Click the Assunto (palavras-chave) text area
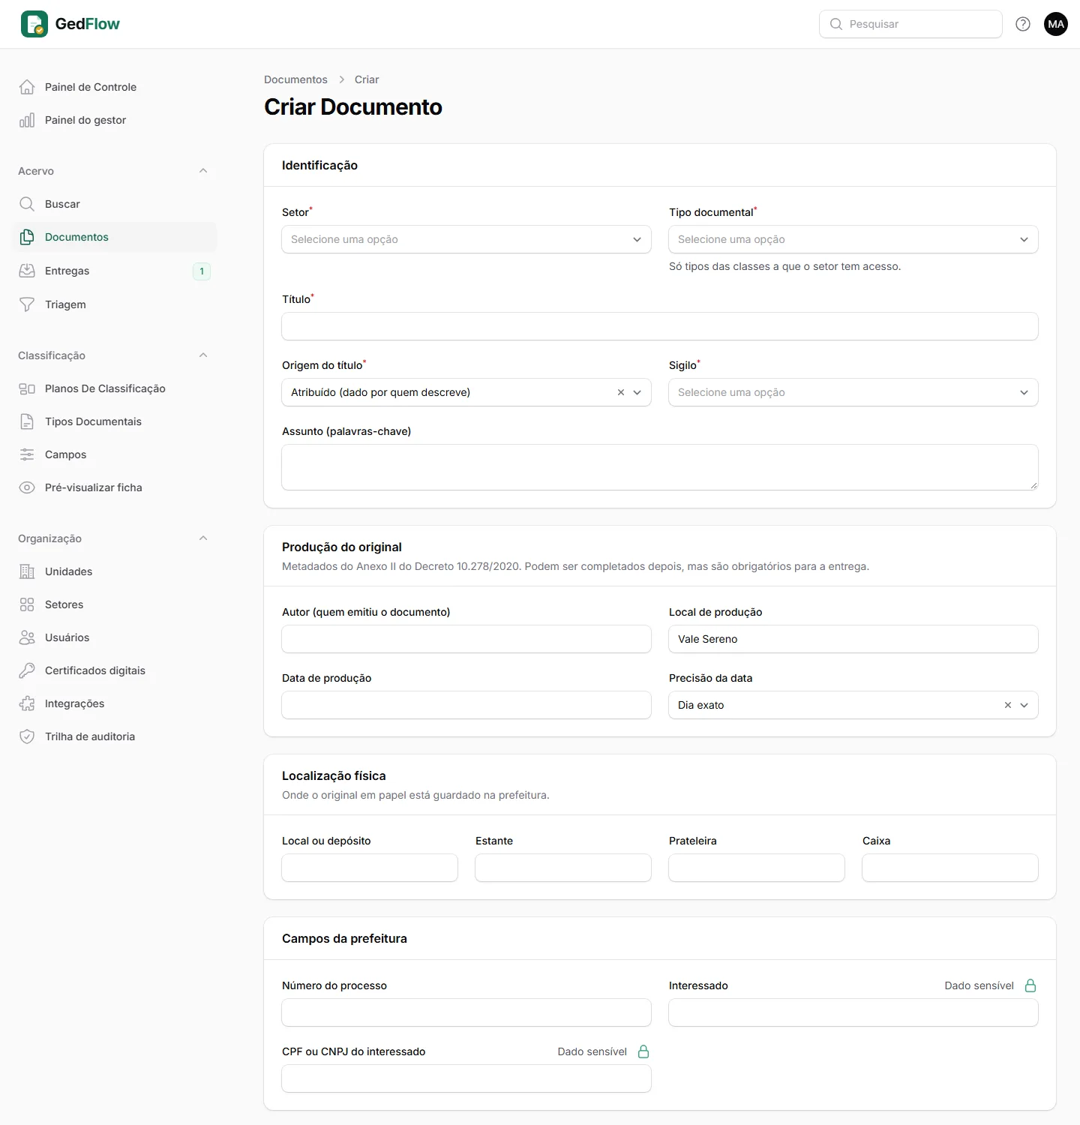This screenshot has height=1125, width=1080. [660, 467]
